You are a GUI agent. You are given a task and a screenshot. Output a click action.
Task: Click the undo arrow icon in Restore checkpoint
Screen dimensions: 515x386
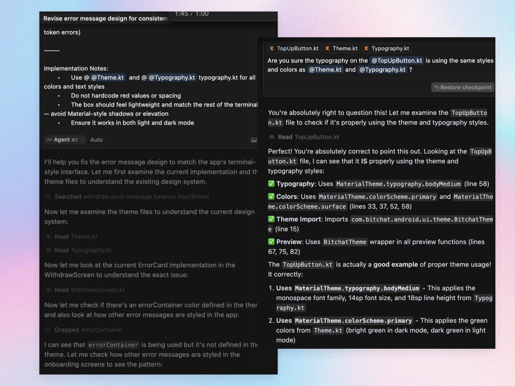(x=437, y=87)
